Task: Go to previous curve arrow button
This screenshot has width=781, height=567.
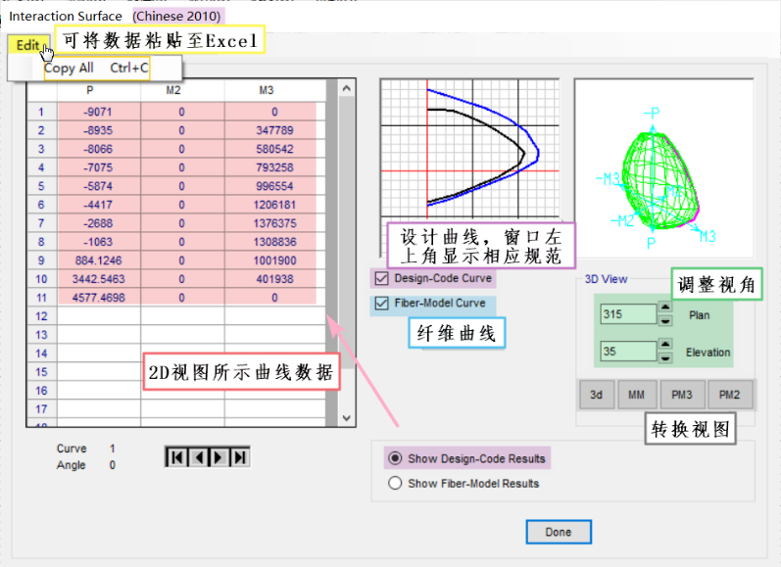Action: pos(197,457)
